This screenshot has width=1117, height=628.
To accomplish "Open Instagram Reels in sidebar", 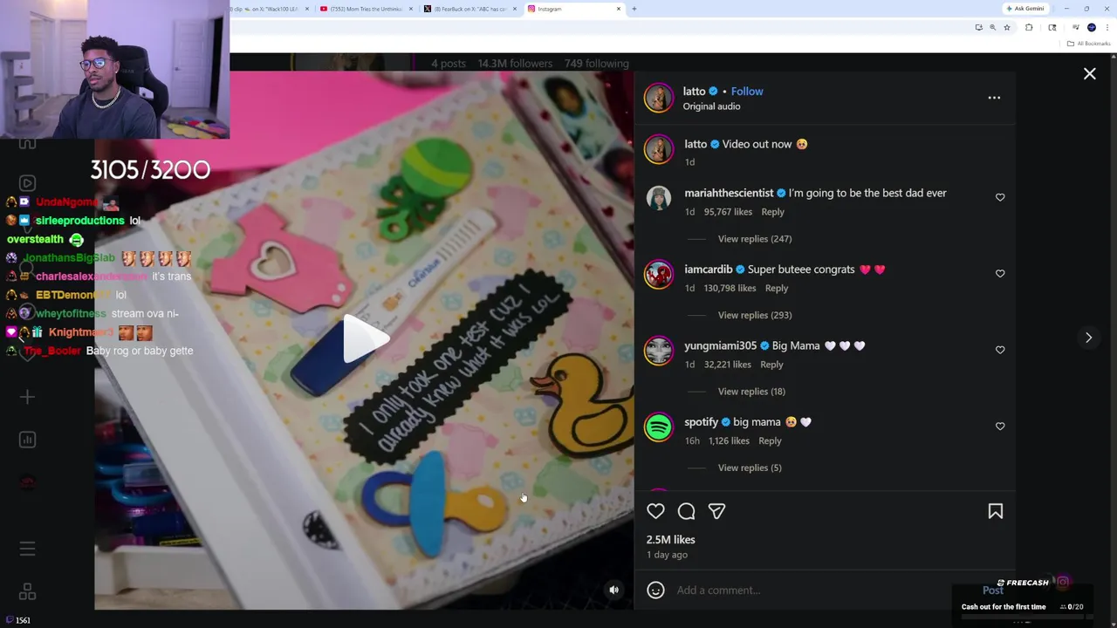I will click(27, 183).
